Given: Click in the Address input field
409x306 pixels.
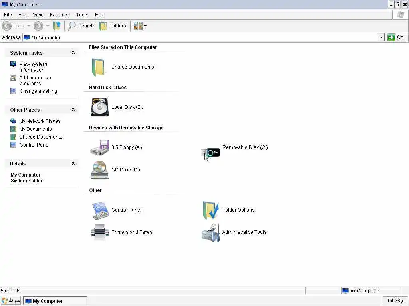Looking at the screenshot, I should click(203, 38).
